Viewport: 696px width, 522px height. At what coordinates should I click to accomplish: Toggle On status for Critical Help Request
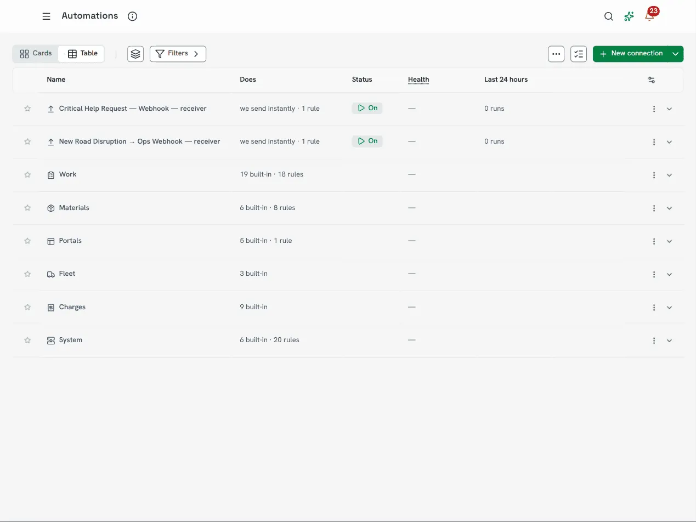click(x=367, y=109)
